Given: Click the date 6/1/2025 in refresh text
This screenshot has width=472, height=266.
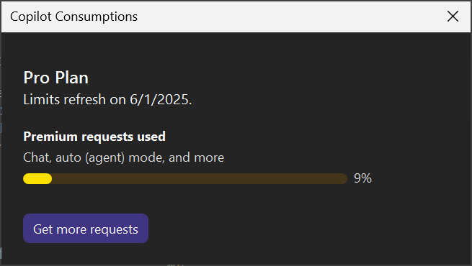Looking at the screenshot, I should pyautogui.click(x=159, y=99).
